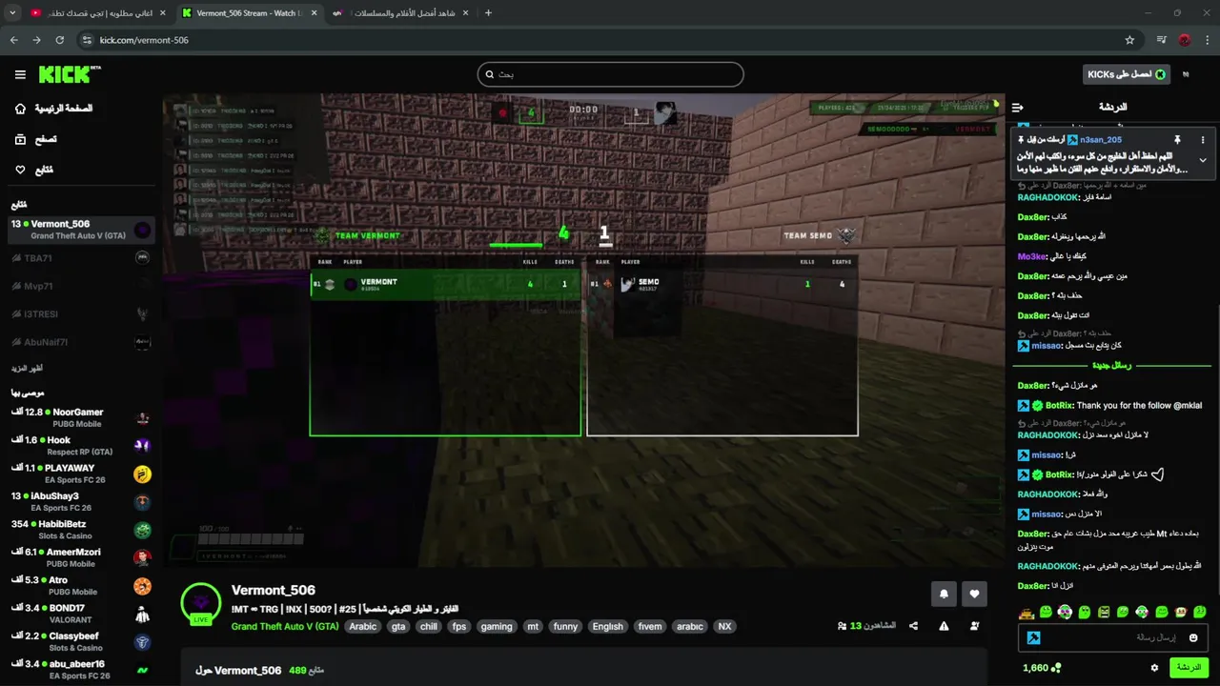Click the green chat send button
The width and height of the screenshot is (1220, 686).
tap(1189, 668)
